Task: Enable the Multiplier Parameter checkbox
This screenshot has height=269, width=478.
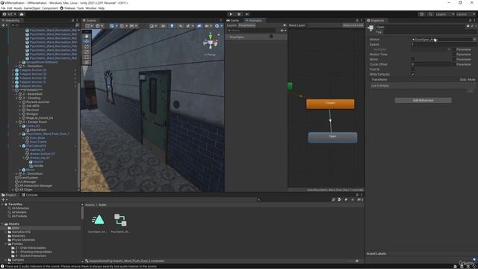Action: [x=454, y=49]
